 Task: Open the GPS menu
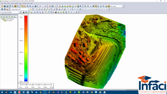pyautogui.click(x=28, y=3)
